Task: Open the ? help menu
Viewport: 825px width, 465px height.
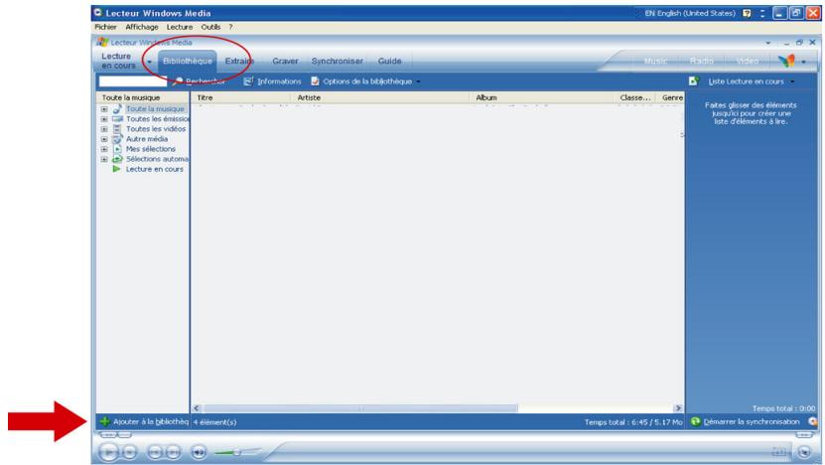Action: point(230,27)
